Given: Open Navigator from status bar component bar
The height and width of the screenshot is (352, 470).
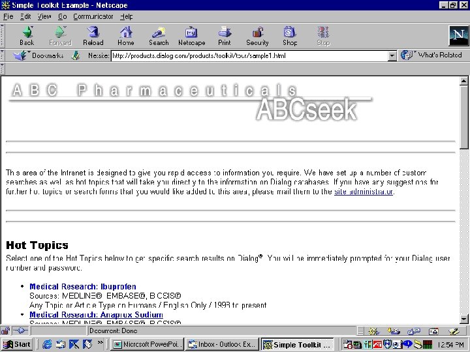Looking at the screenshot, I should pyautogui.click(x=374, y=331).
